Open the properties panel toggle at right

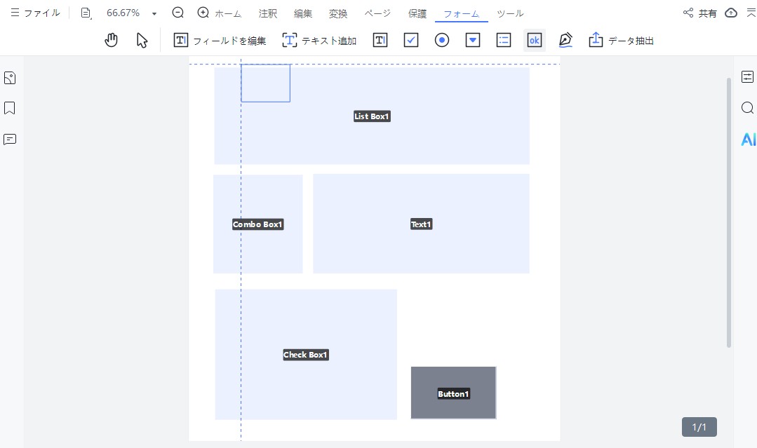(747, 76)
